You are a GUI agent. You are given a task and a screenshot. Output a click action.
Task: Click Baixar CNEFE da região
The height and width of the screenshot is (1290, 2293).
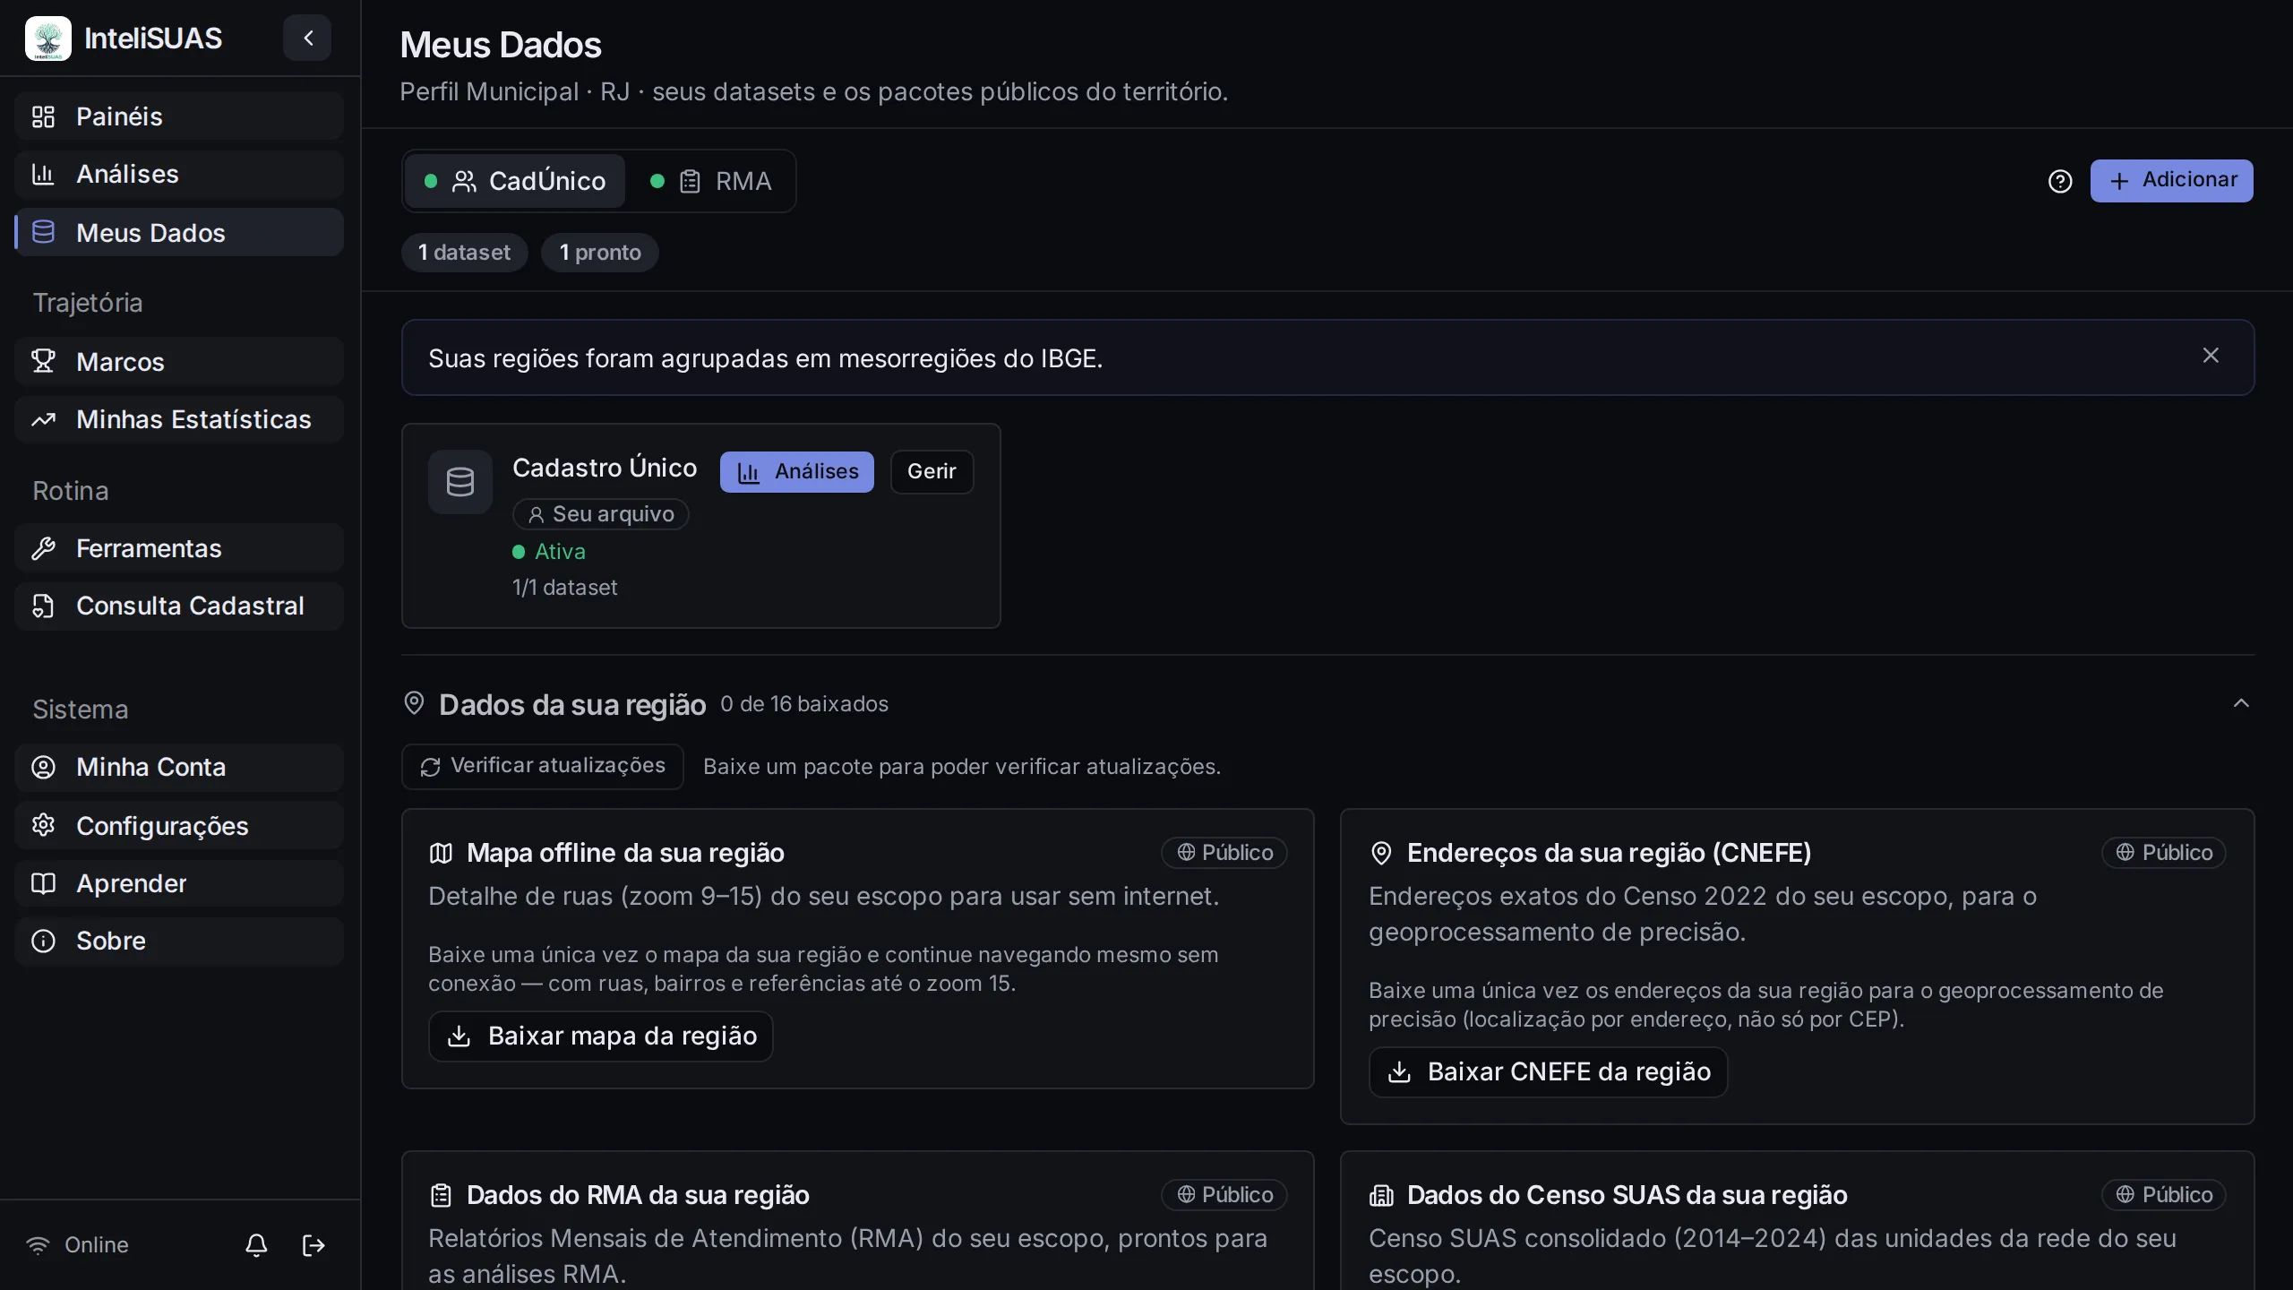[1548, 1072]
